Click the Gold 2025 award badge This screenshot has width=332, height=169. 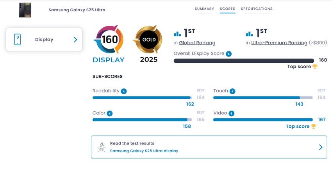click(x=148, y=40)
